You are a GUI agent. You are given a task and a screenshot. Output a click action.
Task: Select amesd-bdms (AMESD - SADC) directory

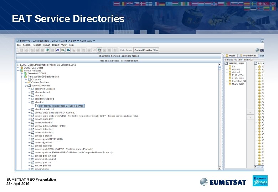[x=51, y=126]
